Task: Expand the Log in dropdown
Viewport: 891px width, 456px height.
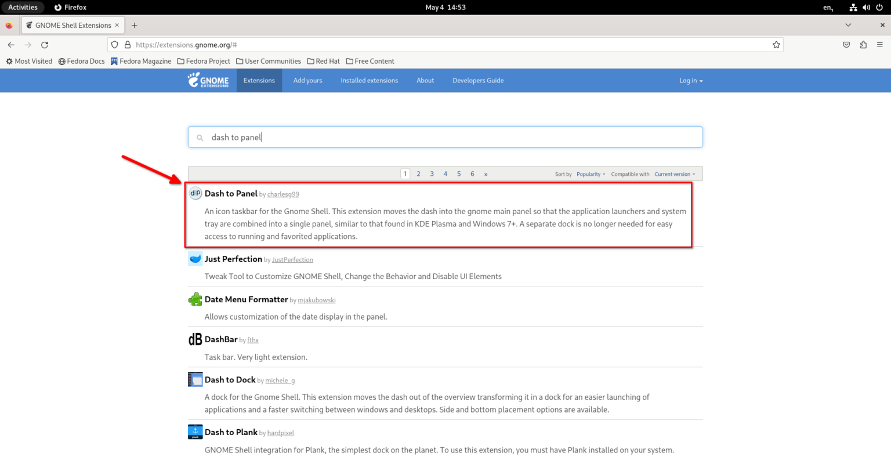Action: (x=691, y=81)
